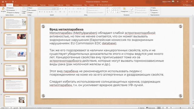Open clipboard group dialog launcher
Screen dimensions: 194x109
coord(20,15)
